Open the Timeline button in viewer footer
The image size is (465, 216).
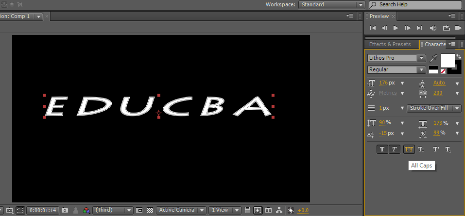268,210
